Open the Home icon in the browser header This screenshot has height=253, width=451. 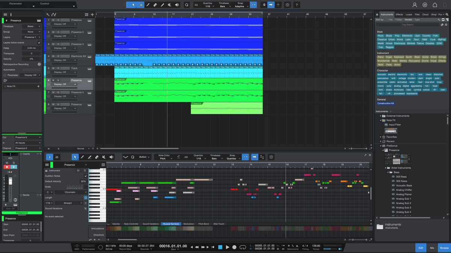(x=377, y=15)
